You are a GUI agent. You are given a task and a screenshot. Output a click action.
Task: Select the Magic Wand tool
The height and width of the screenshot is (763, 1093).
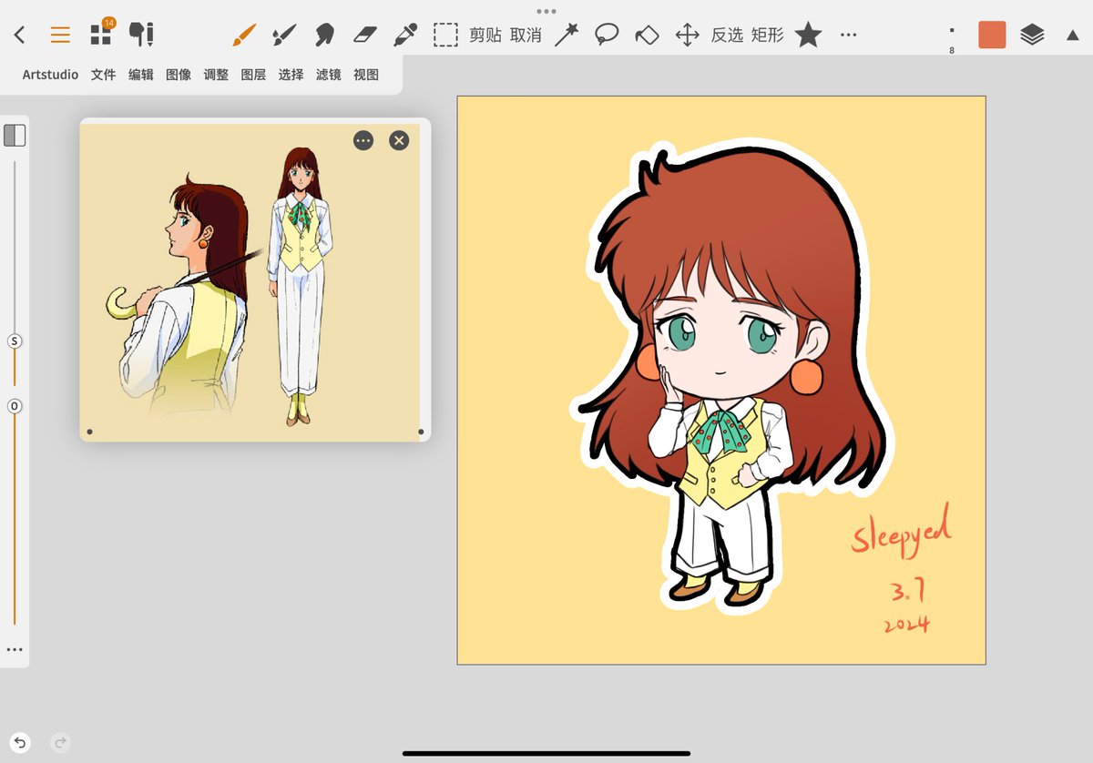[x=567, y=36]
